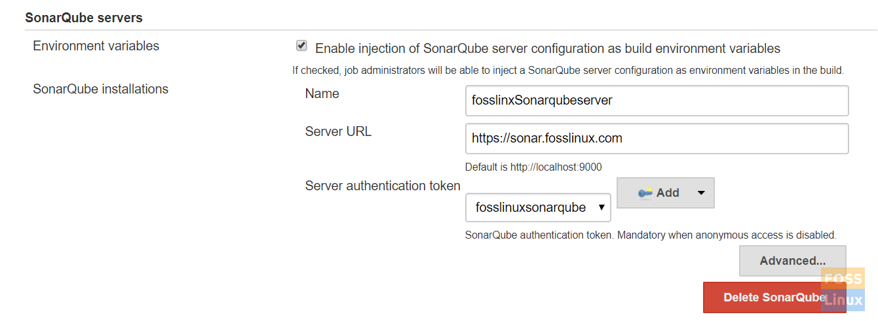
Task: Expand the Add button's dropdown arrow
Action: [700, 193]
